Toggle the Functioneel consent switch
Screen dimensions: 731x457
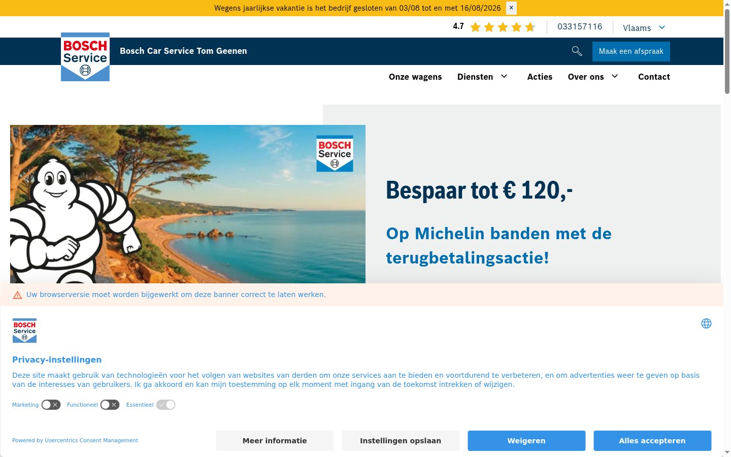pos(110,405)
